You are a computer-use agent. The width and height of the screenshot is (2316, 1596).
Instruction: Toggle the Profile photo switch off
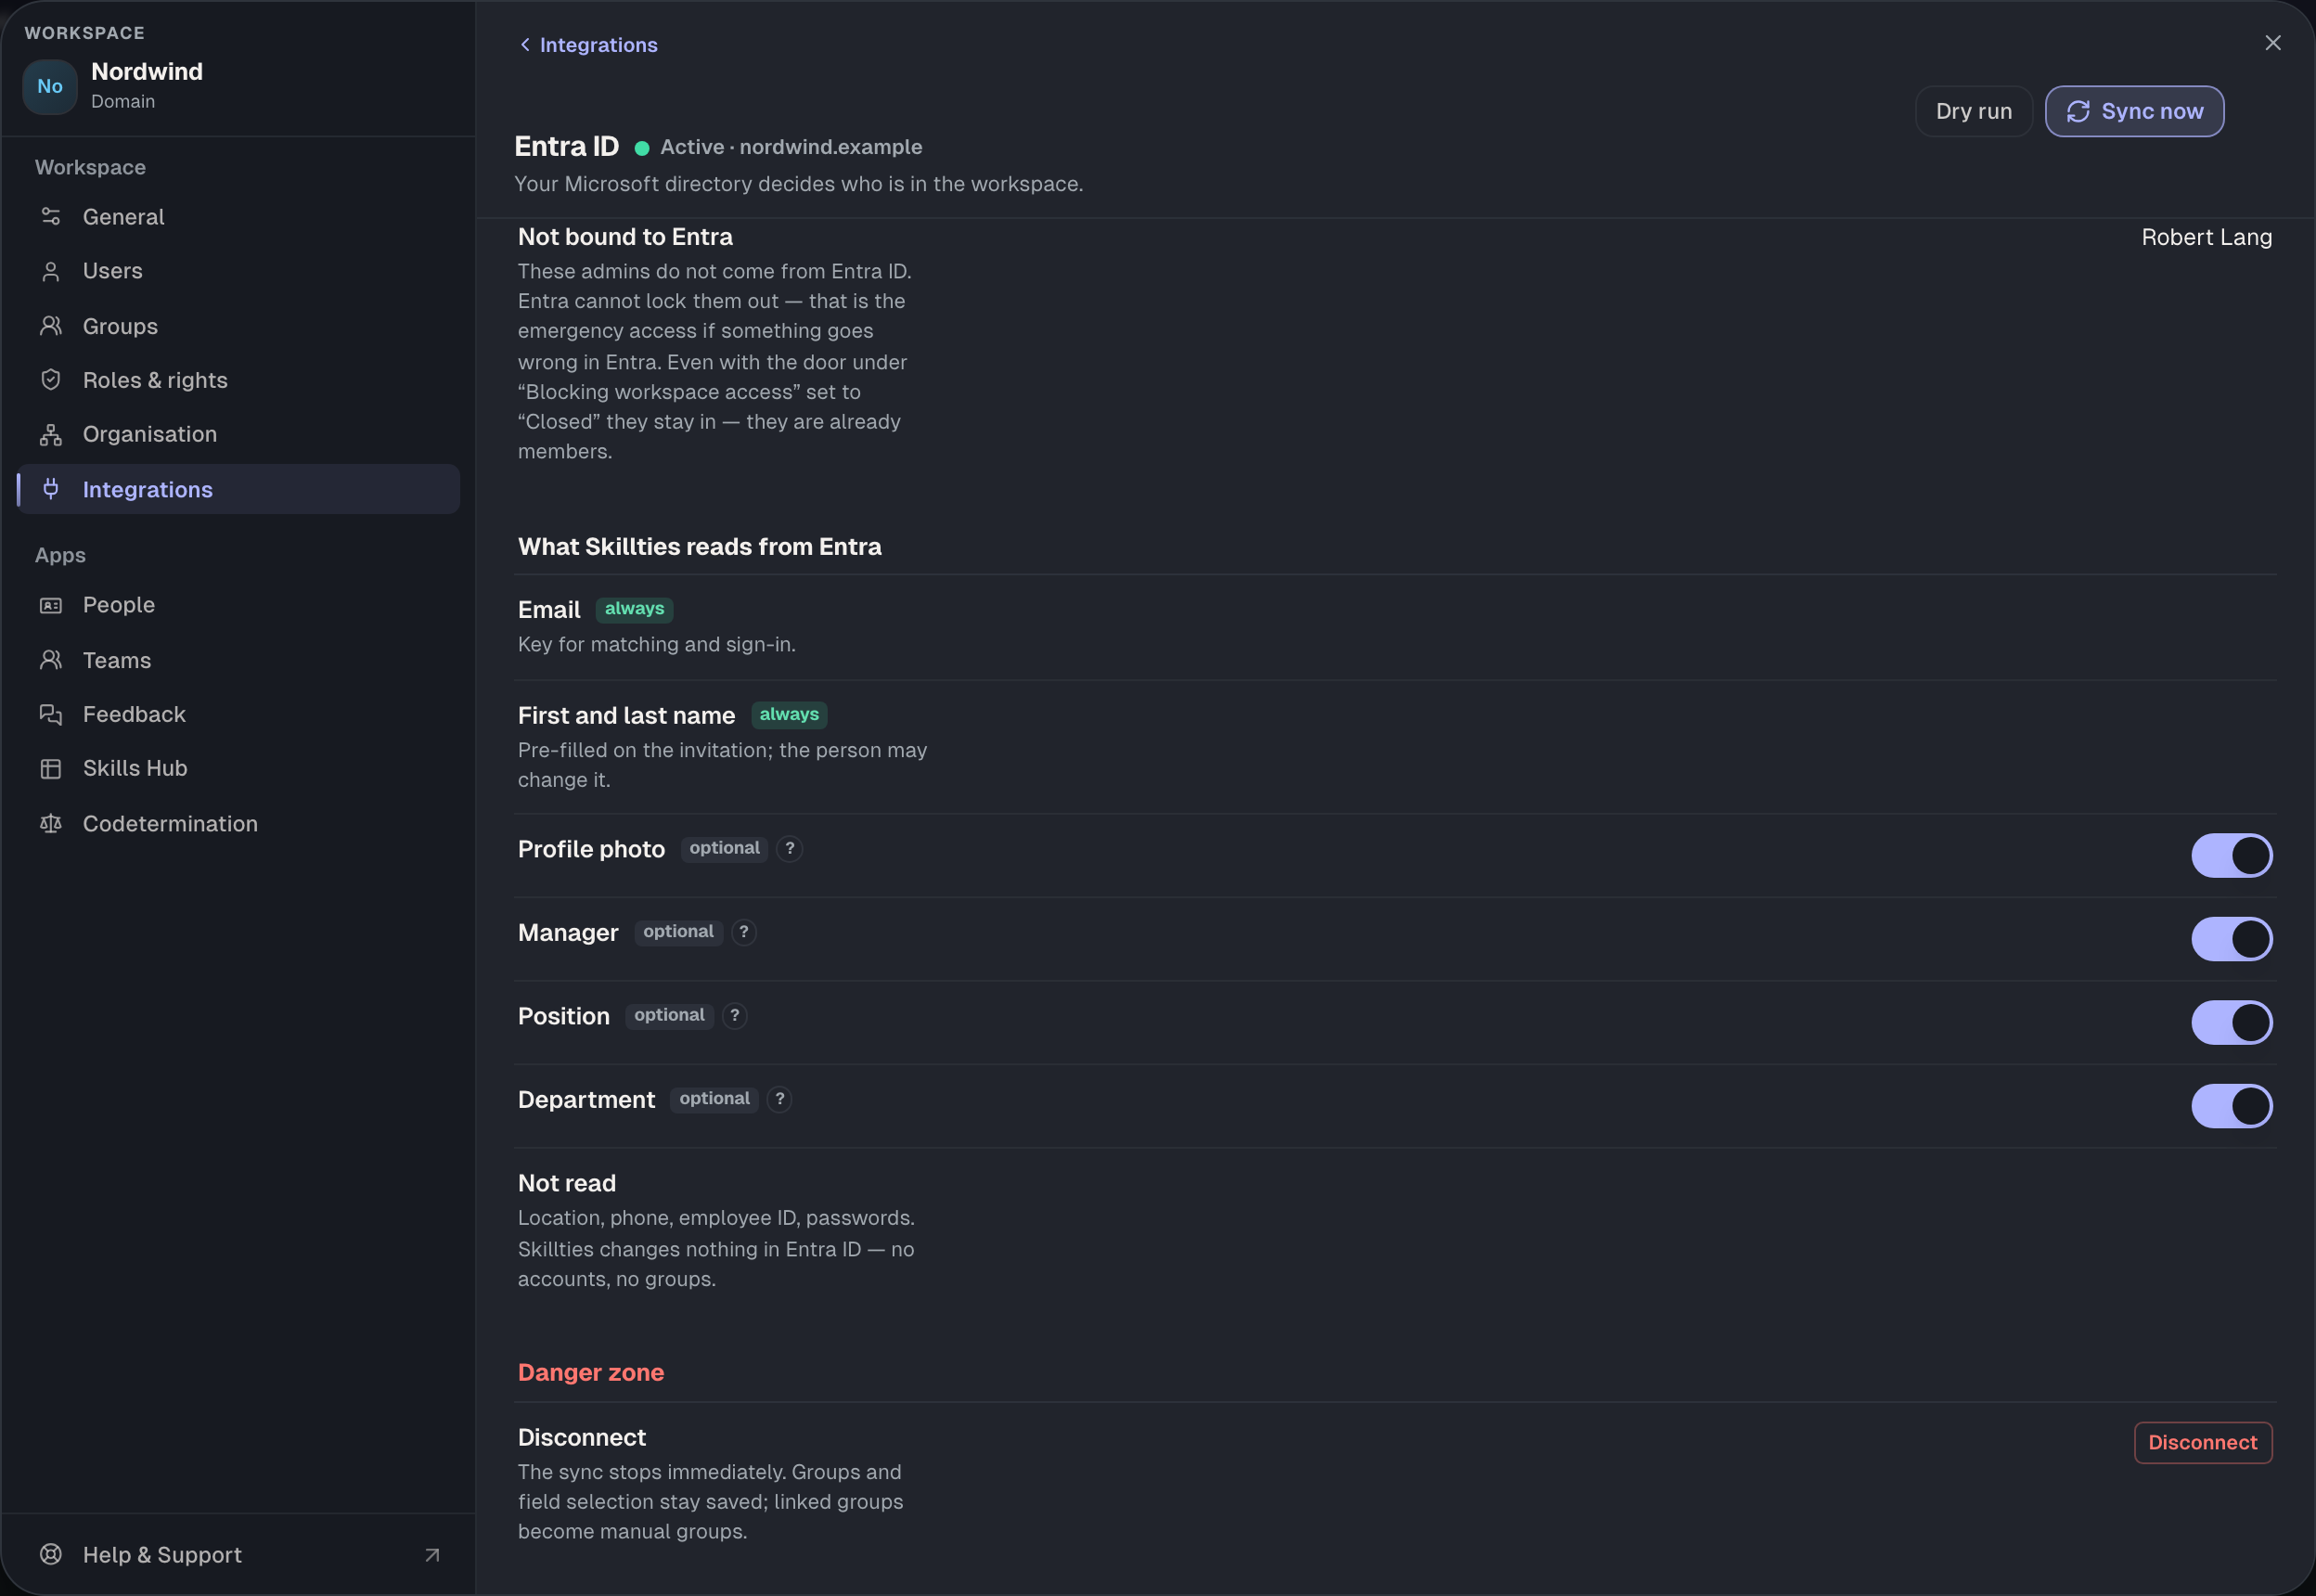point(2232,856)
